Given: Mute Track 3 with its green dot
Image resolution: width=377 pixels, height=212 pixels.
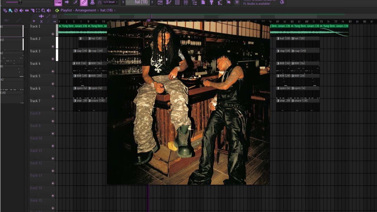Looking at the screenshot, I should 53,59.
